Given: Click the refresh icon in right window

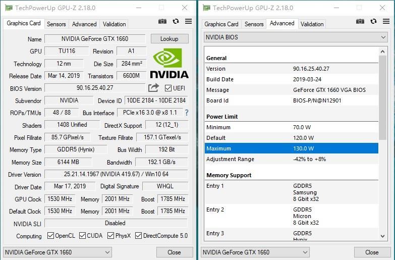Looking at the screenshot, I should [373, 22].
